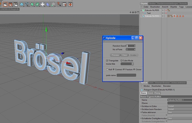Click the Text spline object icon
The height and width of the screenshot is (123, 192).
pos(145,13)
